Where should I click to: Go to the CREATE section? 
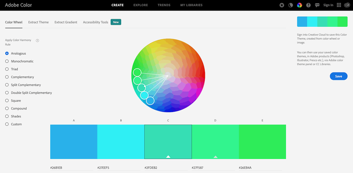117,5
